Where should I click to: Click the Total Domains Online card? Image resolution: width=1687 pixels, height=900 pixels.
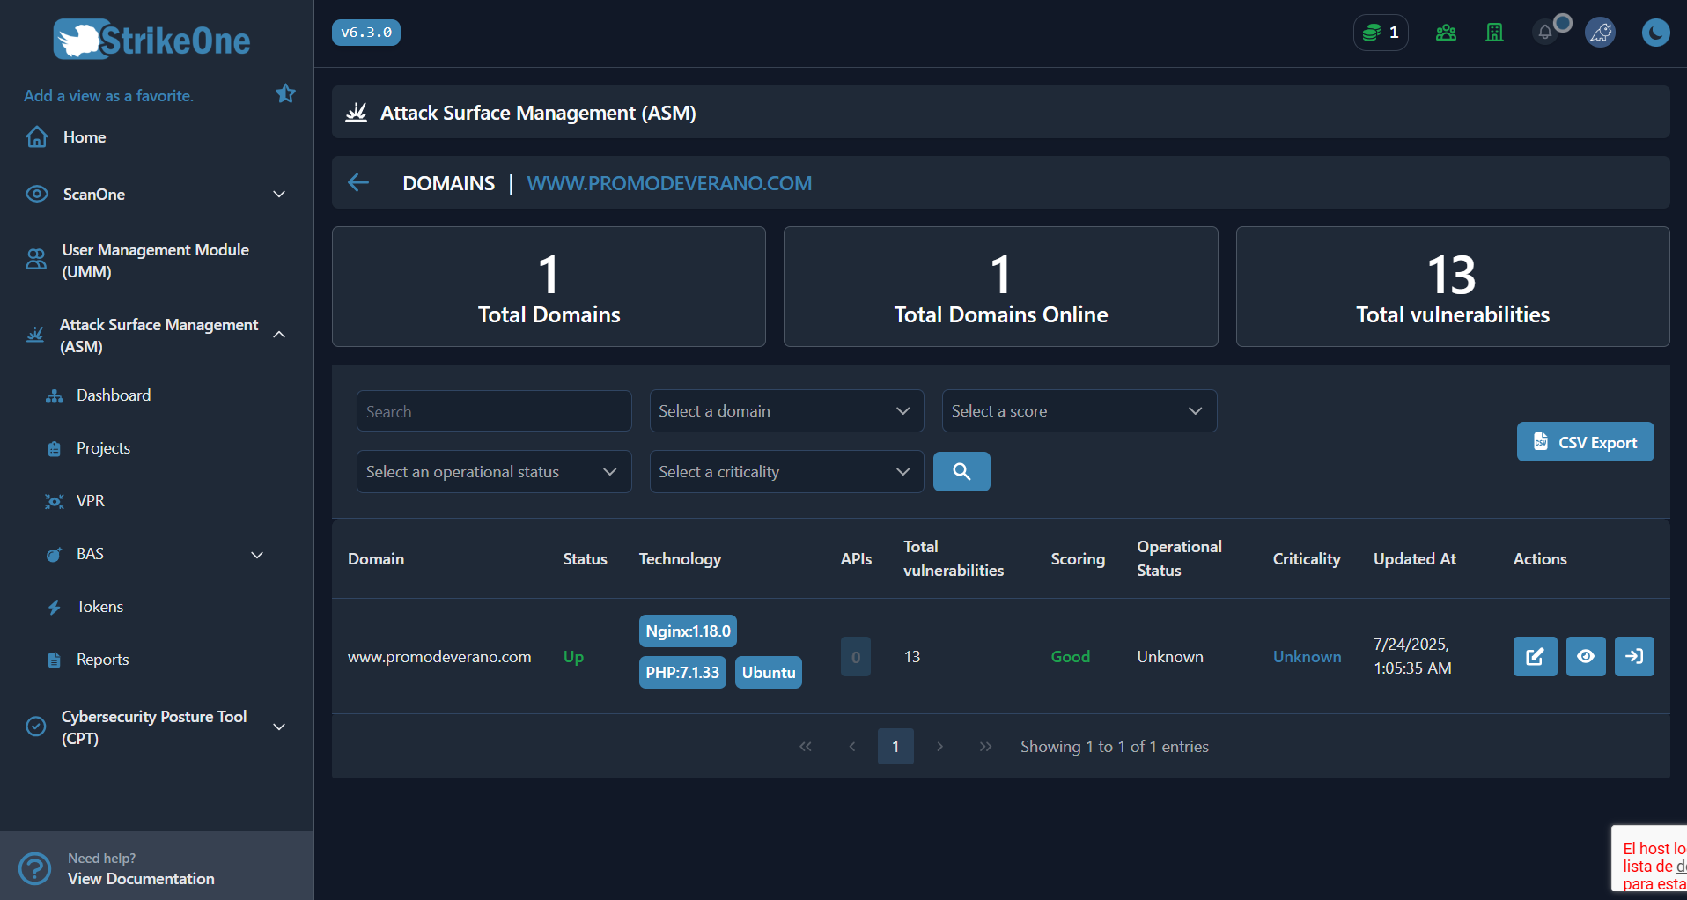1000,286
